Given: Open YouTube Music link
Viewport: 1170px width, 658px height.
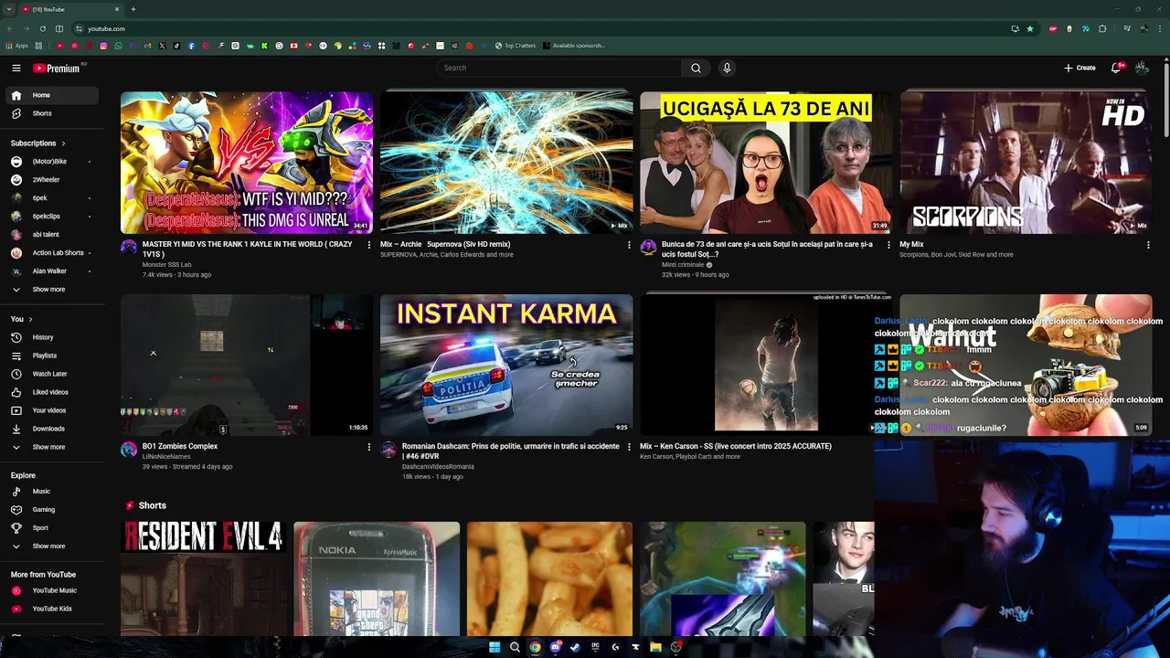Looking at the screenshot, I should click(x=51, y=590).
